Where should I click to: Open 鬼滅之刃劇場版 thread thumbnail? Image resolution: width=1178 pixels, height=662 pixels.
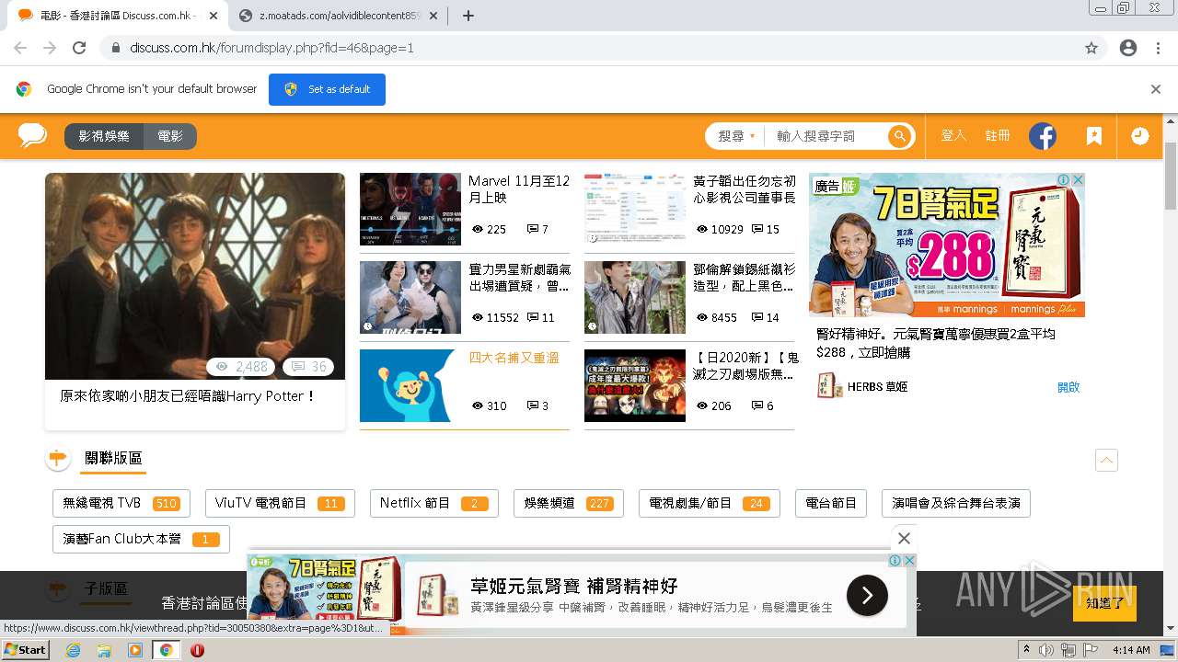[635, 385]
